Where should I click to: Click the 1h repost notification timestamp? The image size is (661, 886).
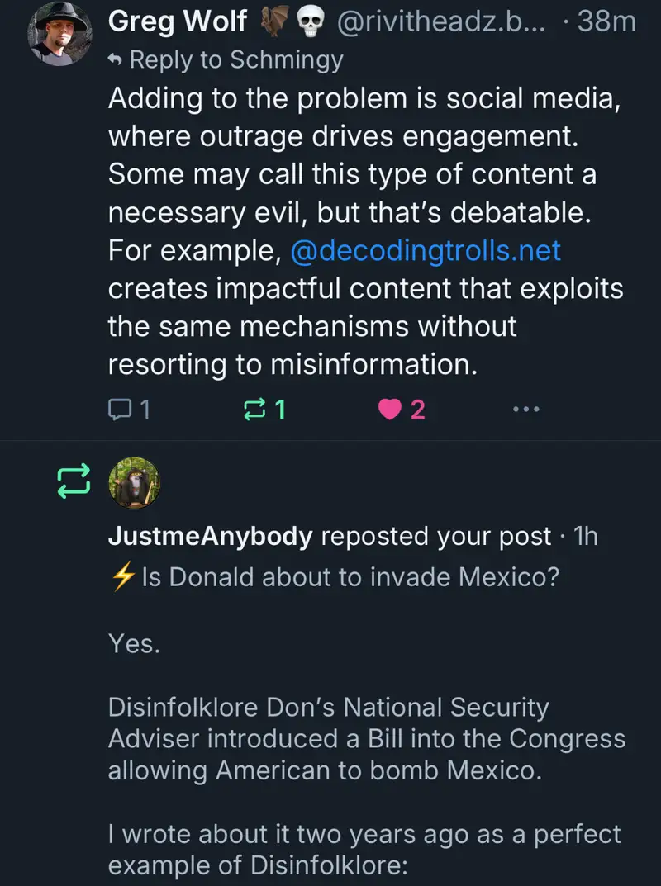585,537
